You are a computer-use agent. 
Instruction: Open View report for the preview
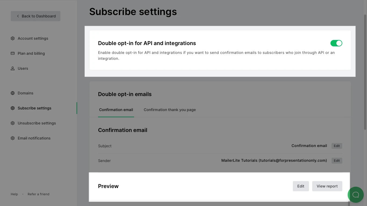pos(327,186)
